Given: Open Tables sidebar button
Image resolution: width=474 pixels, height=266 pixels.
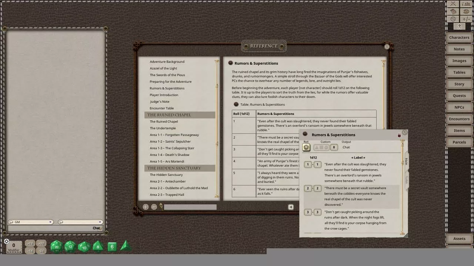Looking at the screenshot, I should 459,72.
